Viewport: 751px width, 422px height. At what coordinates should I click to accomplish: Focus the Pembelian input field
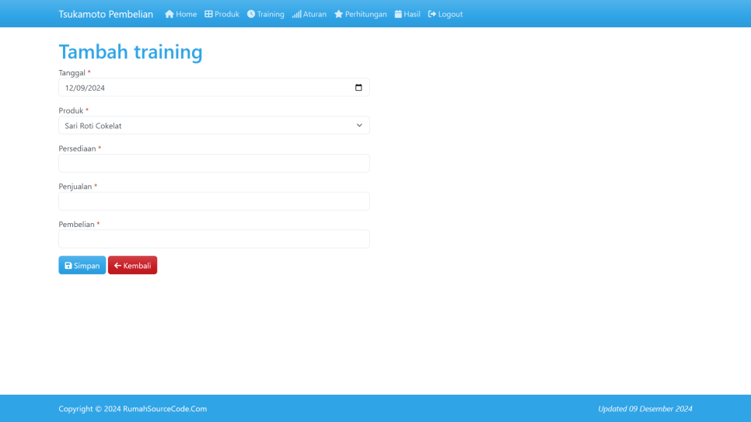(214, 239)
